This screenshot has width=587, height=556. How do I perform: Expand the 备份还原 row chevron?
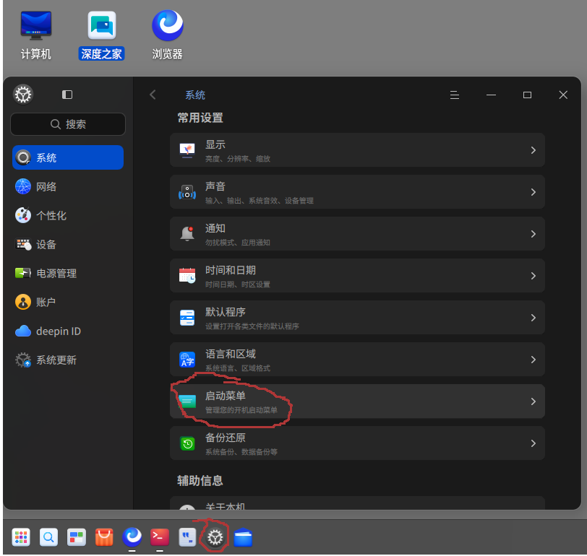point(534,443)
